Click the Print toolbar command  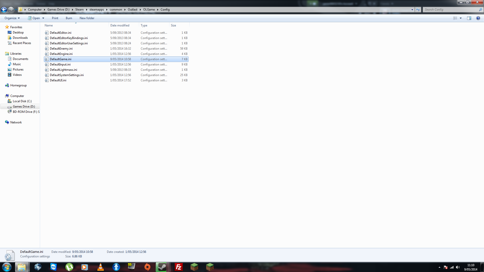(55, 18)
